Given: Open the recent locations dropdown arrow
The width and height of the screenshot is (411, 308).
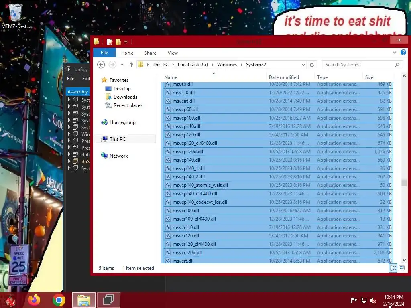Looking at the screenshot, I should tap(122, 65).
